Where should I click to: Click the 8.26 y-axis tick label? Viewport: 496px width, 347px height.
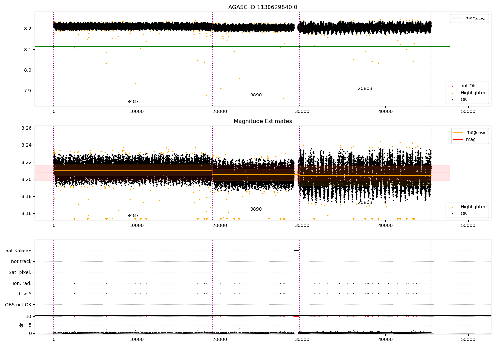(x=26, y=128)
